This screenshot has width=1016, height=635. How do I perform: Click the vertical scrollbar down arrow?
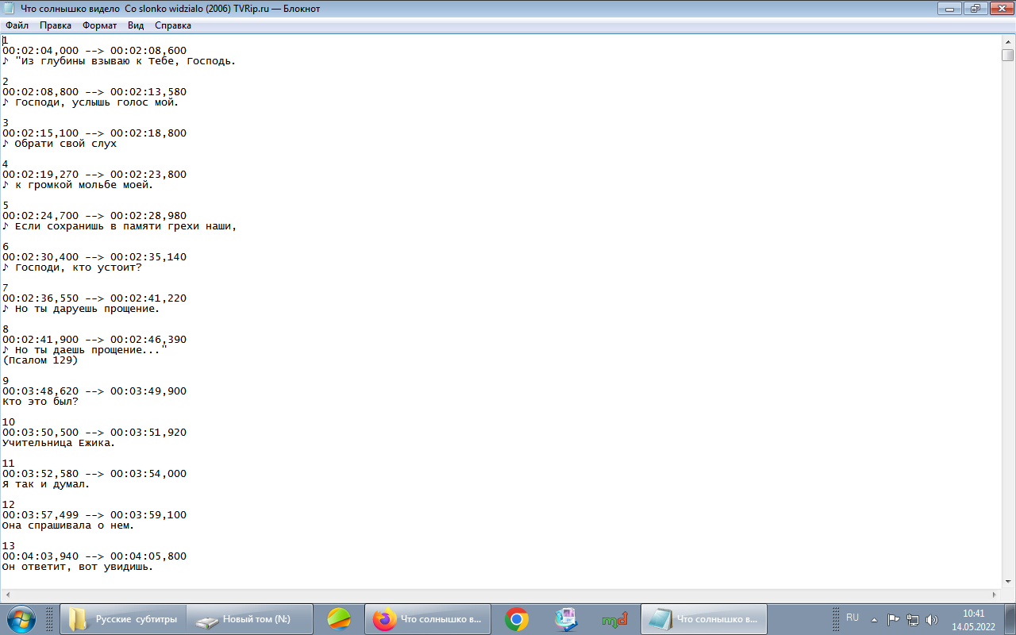[1008, 583]
